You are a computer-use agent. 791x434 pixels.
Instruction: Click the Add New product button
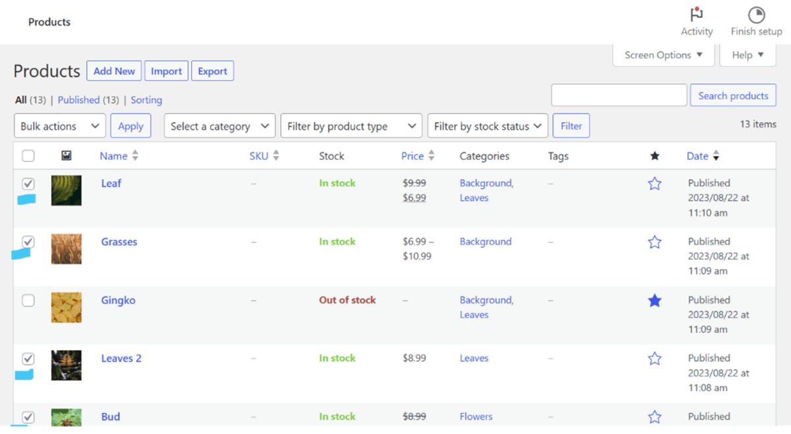click(113, 70)
